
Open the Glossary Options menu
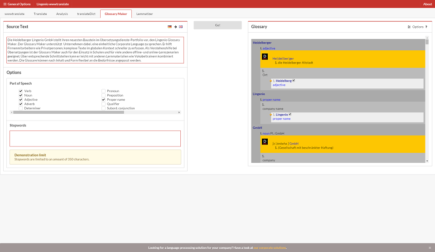[416, 27]
